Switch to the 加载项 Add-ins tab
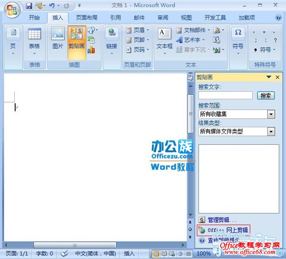Screen dimensions: 286x259 (247, 18)
